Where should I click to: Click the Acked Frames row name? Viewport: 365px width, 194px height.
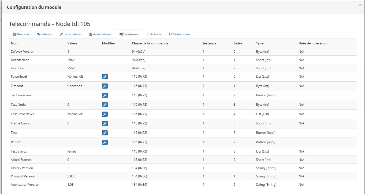coord(21,160)
